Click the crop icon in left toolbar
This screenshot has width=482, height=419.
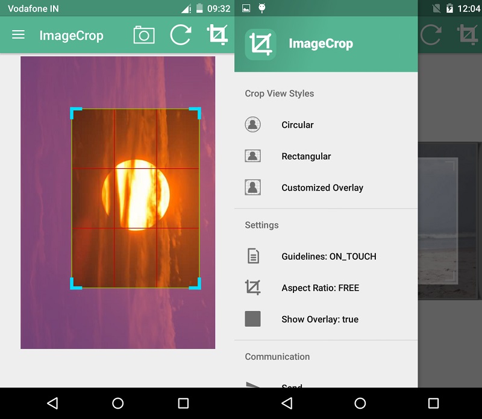click(217, 35)
